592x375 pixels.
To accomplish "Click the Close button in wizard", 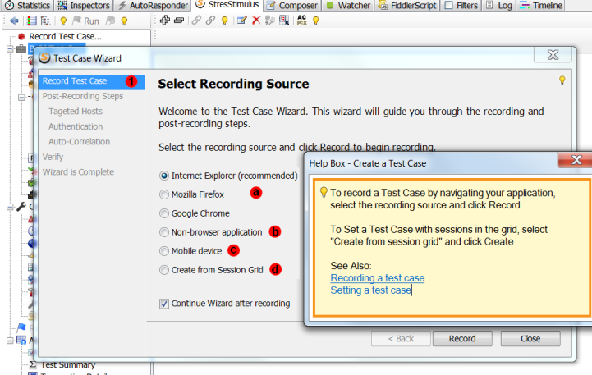I will pos(530,338).
